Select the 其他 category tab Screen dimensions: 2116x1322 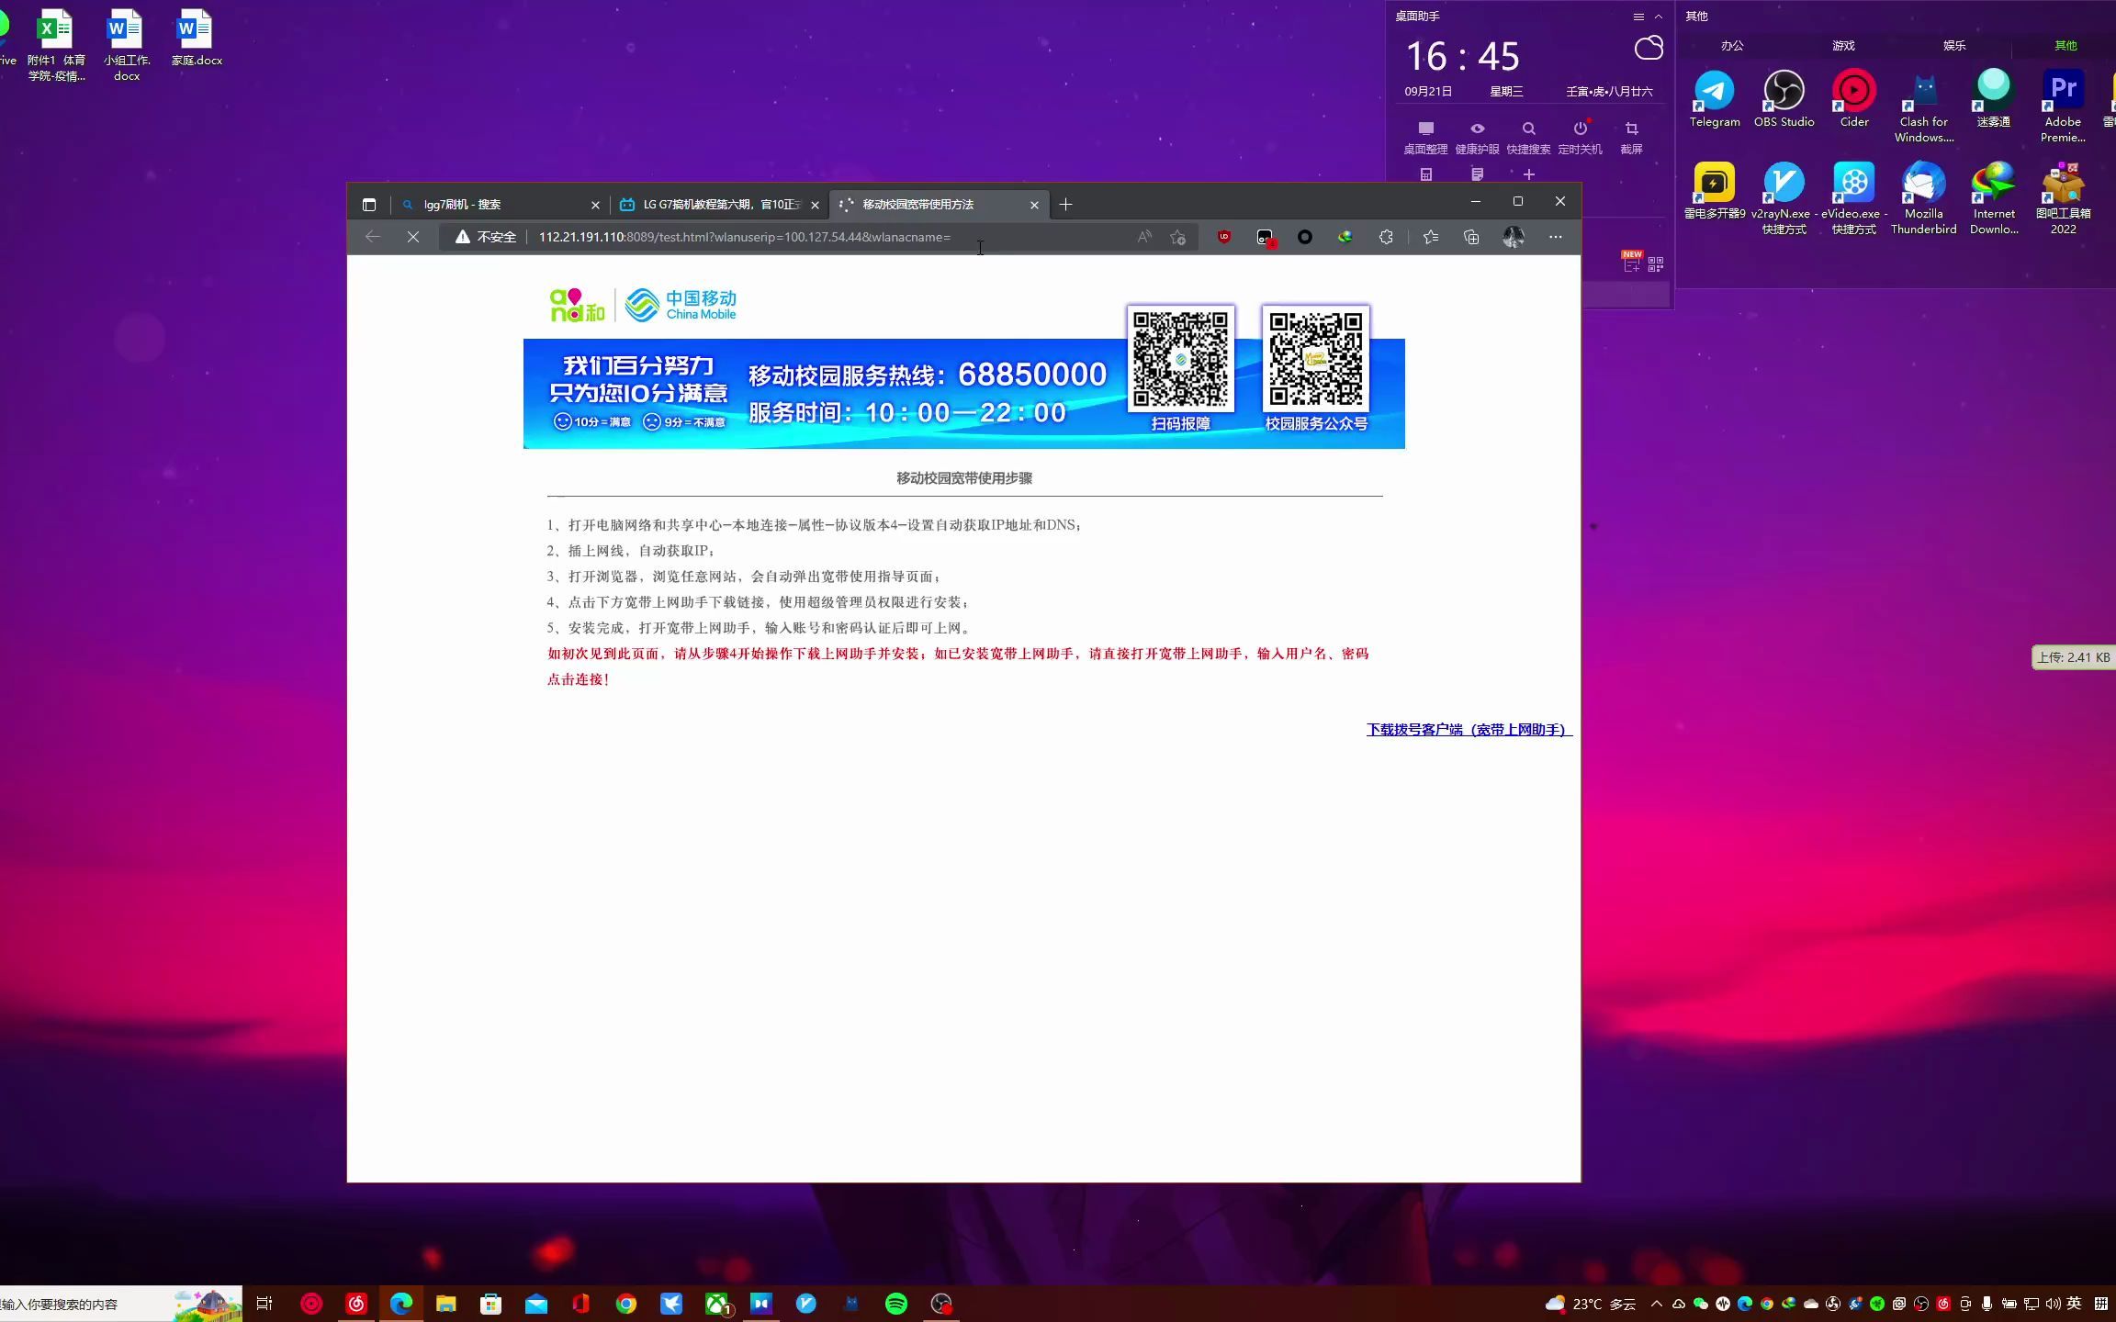point(2065,45)
